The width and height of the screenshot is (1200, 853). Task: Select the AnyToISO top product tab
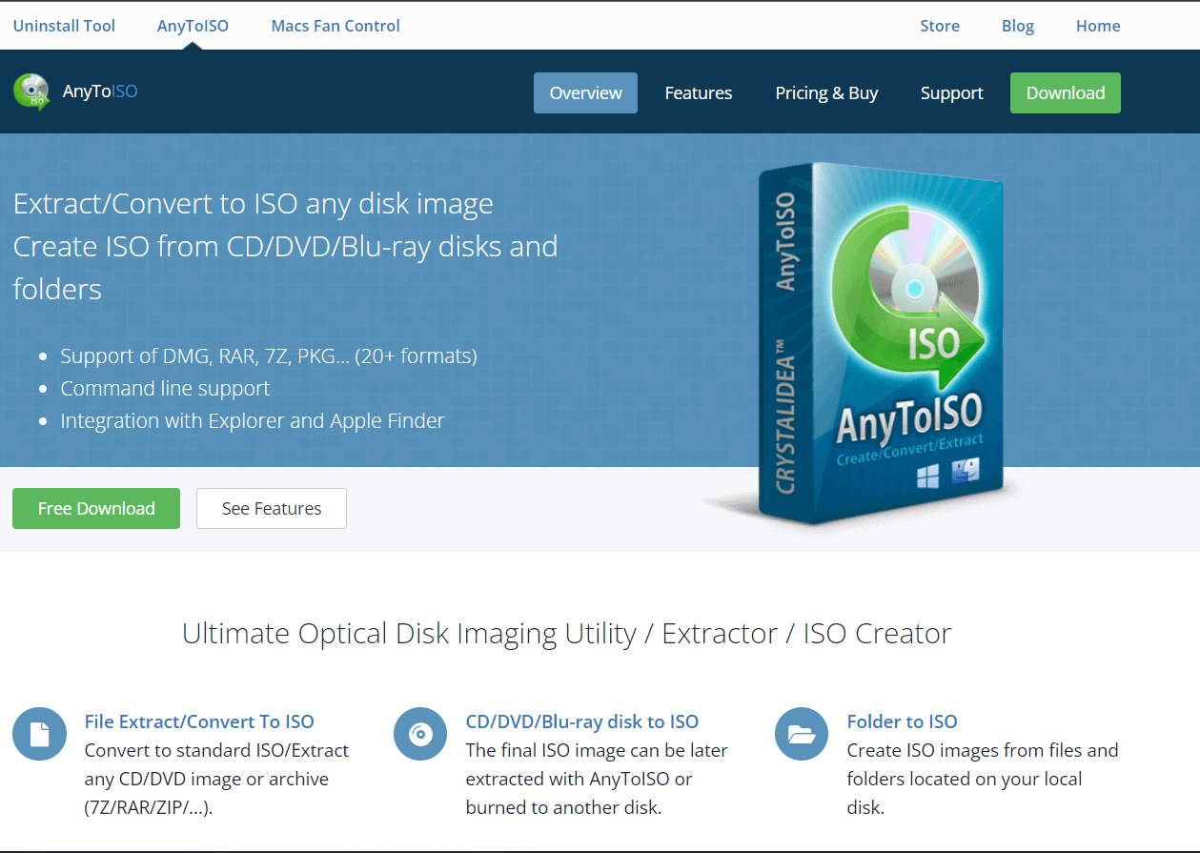point(193,26)
